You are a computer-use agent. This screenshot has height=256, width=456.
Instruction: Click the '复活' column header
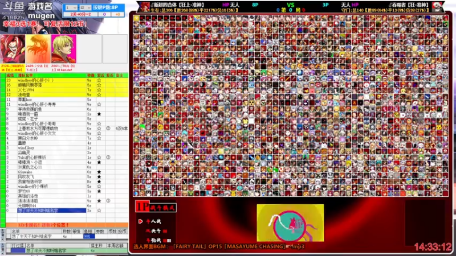click(100, 75)
